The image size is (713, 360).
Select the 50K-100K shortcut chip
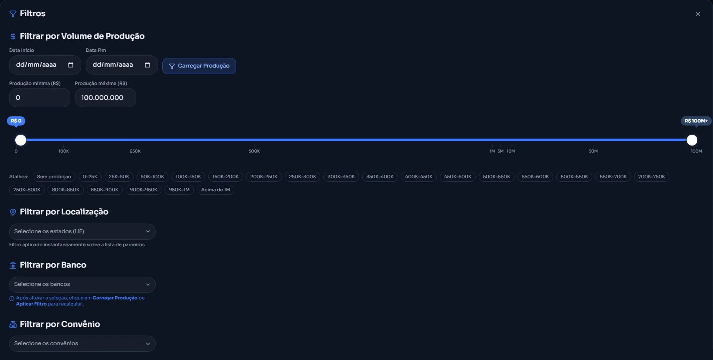[x=152, y=177]
